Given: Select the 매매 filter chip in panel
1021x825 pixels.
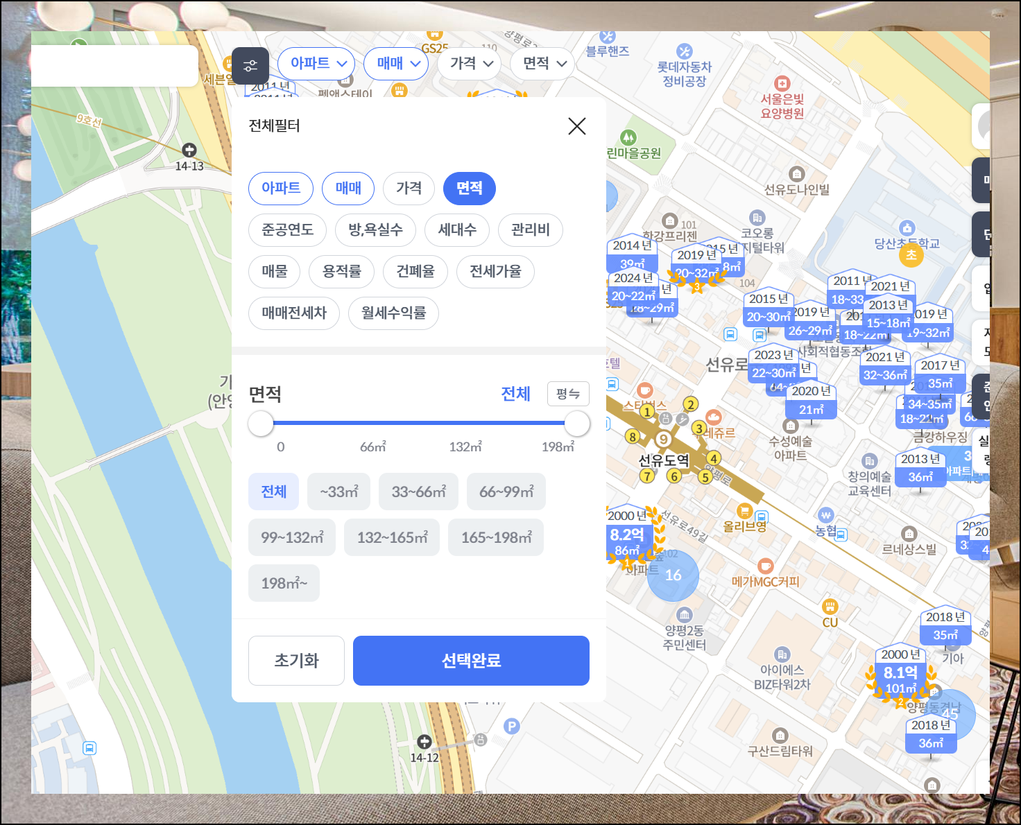Looking at the screenshot, I should tap(348, 189).
